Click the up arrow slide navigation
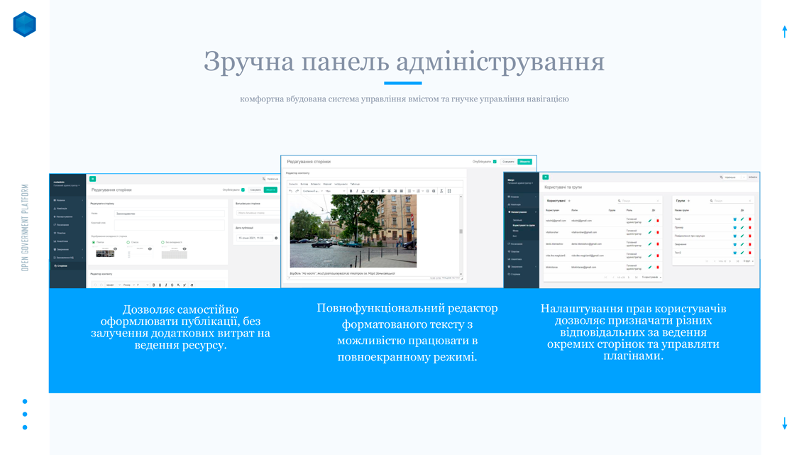The width and height of the screenshot is (809, 455). (x=784, y=31)
